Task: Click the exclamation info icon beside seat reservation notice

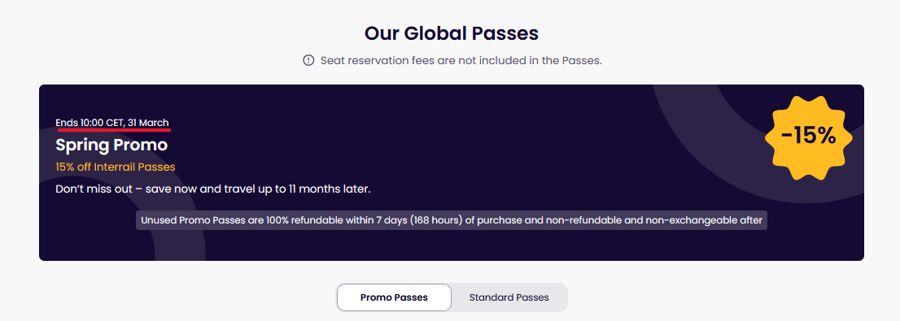Action: click(308, 60)
